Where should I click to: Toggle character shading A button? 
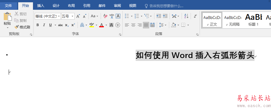111,25
